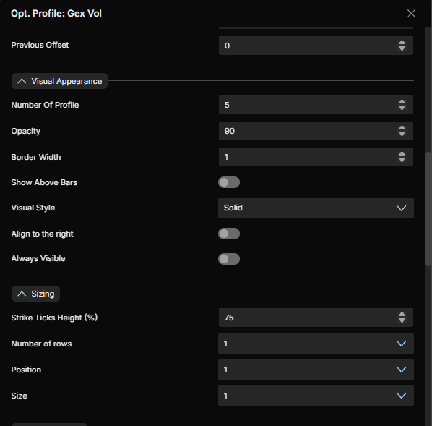Click the vertical scrollbar thumb

coord(428,208)
